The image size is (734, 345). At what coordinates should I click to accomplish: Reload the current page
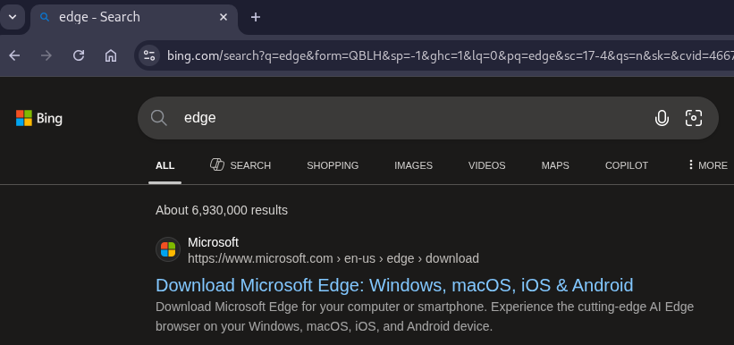79,55
